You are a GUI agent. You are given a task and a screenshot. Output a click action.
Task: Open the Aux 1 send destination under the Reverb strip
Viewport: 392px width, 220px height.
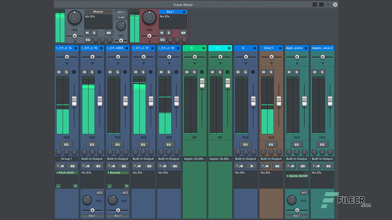[x=118, y=216]
